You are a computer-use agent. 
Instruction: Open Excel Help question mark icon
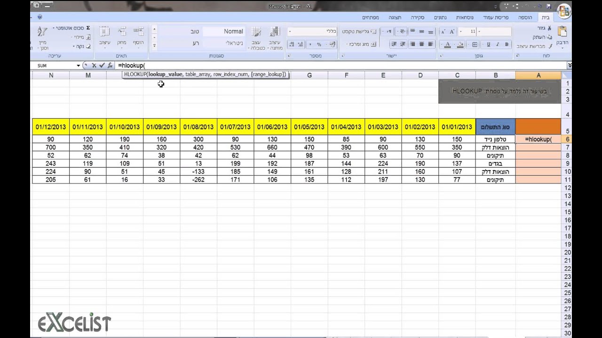coord(40,17)
